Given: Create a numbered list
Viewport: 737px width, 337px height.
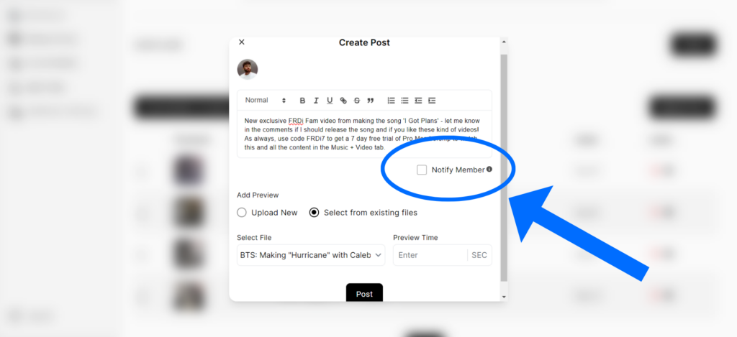Looking at the screenshot, I should point(391,101).
